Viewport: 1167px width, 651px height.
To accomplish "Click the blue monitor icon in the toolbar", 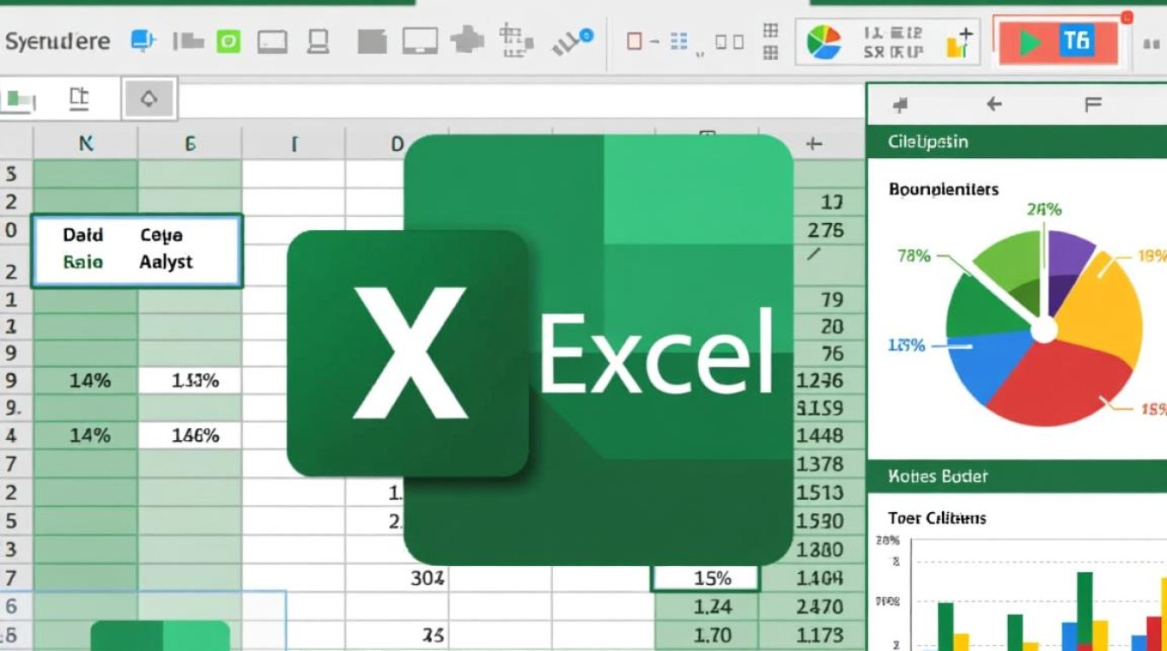I will click(142, 40).
